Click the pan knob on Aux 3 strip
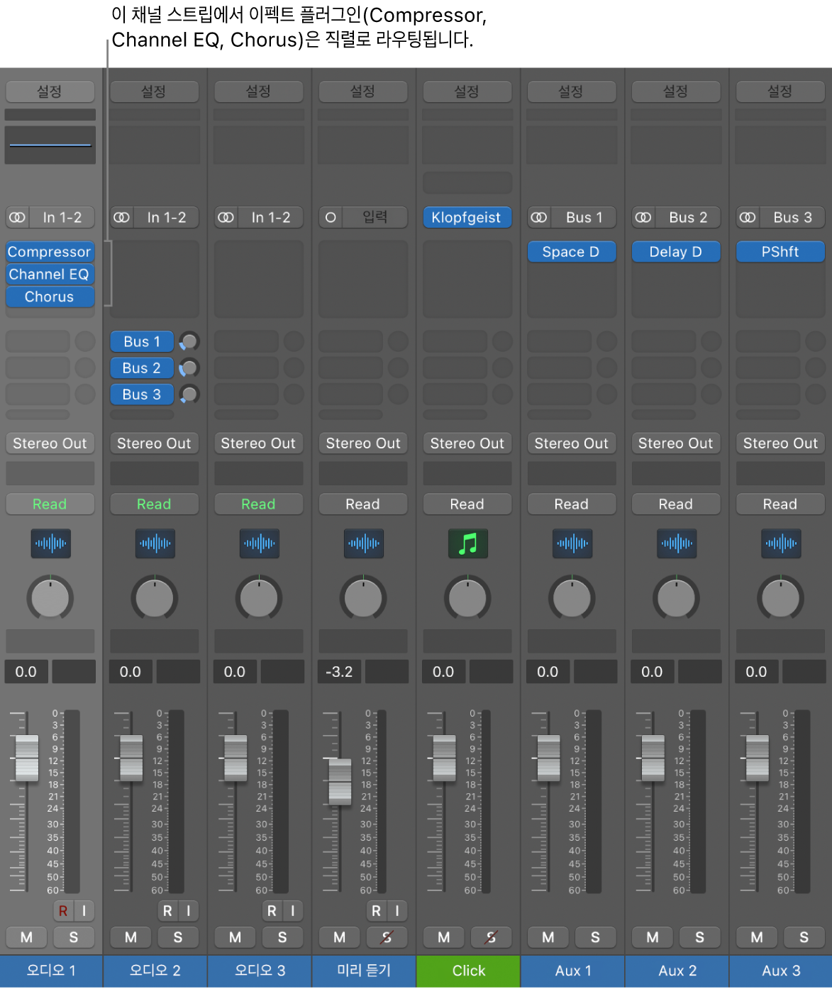832x989 pixels. click(x=780, y=598)
